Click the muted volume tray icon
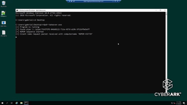187x105 pixels. pyautogui.click(x=174, y=103)
